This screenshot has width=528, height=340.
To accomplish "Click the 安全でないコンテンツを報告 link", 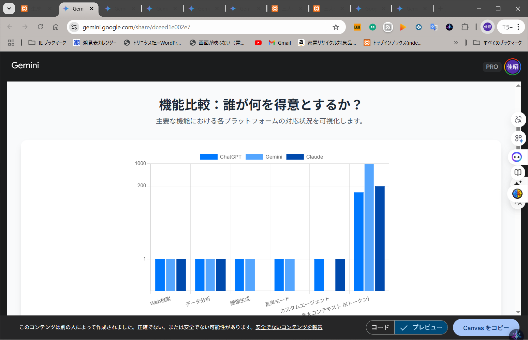I will pos(289,327).
